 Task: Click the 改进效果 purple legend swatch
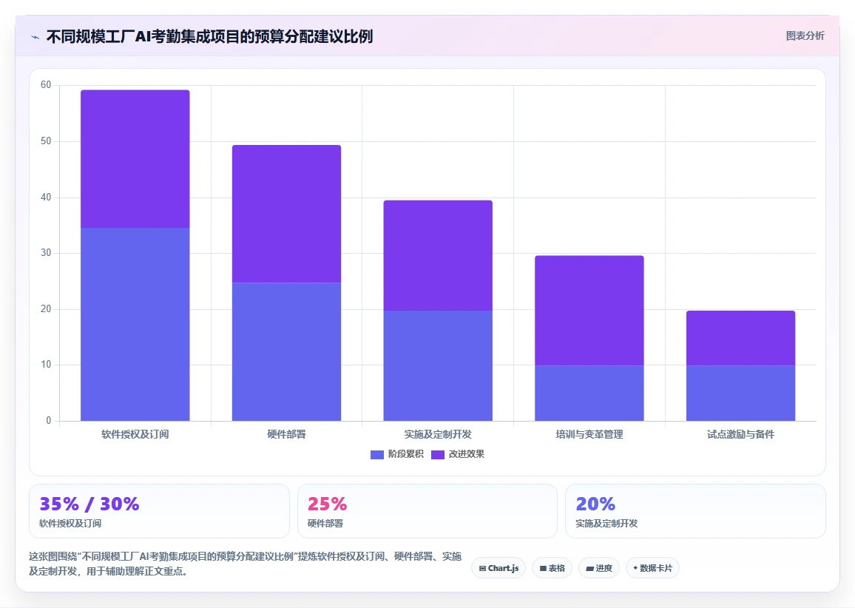[437, 455]
